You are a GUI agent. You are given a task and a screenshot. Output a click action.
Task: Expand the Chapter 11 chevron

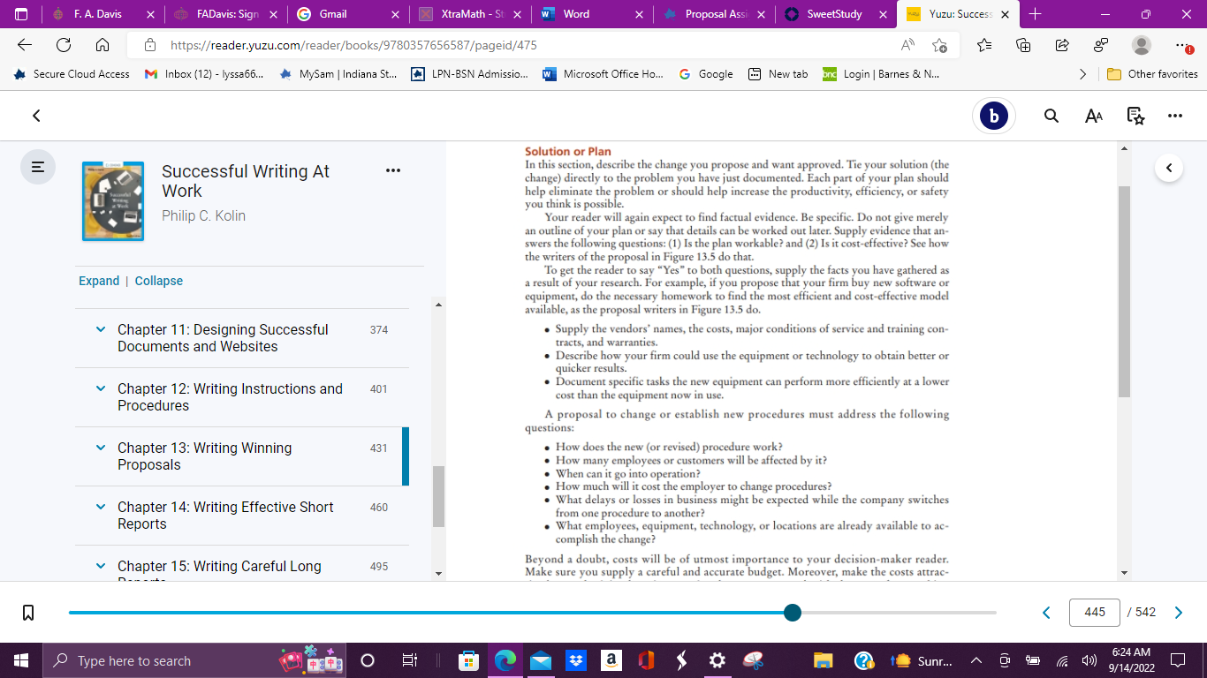[x=100, y=329]
